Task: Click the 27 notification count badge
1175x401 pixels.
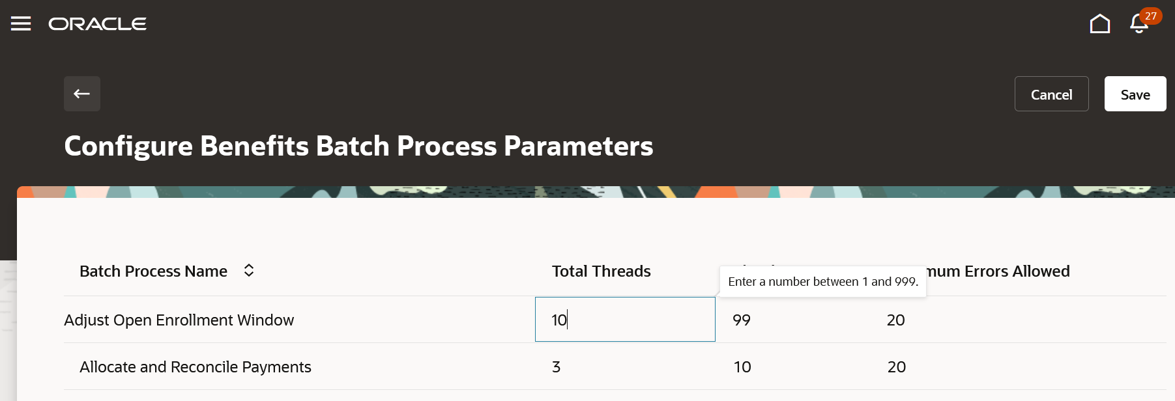Action: 1151,16
